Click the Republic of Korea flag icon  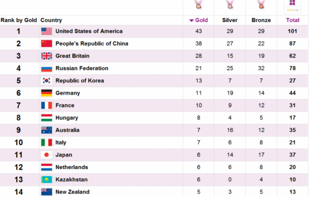coord(46,81)
